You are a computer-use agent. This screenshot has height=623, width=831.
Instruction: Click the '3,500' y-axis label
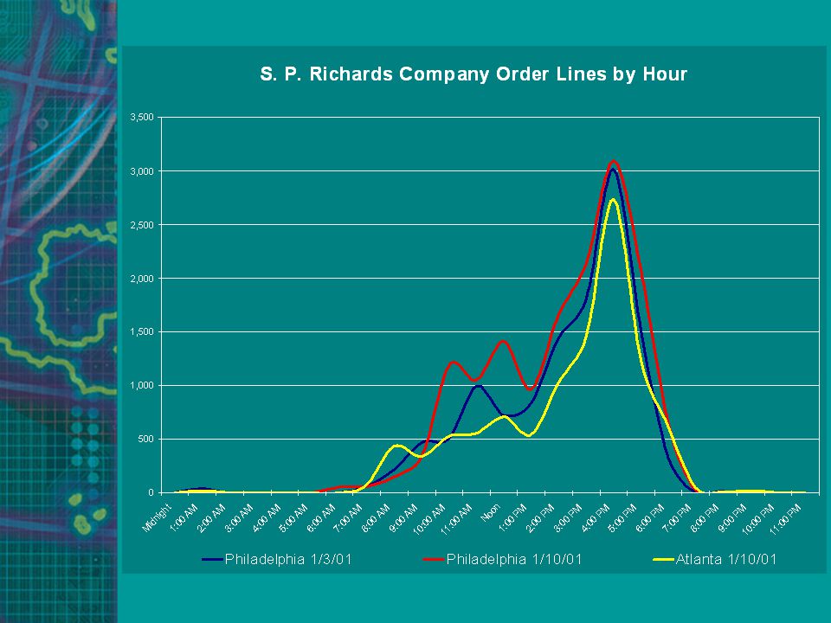(x=142, y=117)
